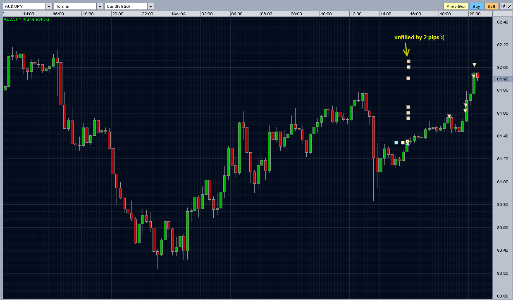Click the 81.90 current price label

503,79
